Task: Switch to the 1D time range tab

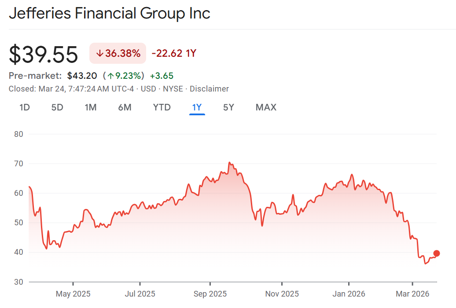Action: (25, 107)
